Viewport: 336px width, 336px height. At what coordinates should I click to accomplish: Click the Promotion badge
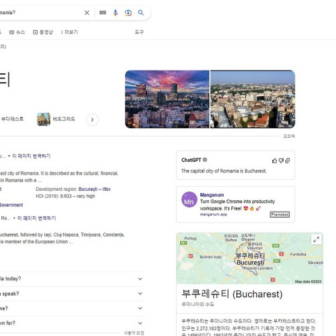[x=280, y=214]
